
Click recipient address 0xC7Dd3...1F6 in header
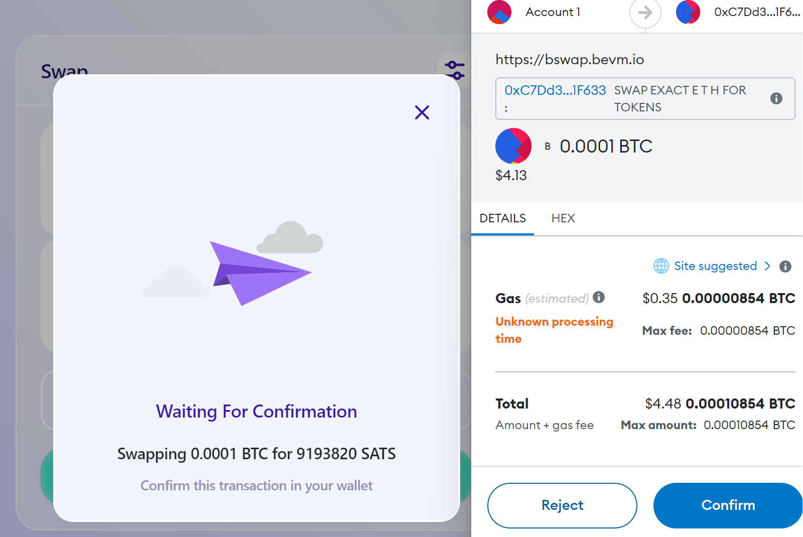[757, 12]
